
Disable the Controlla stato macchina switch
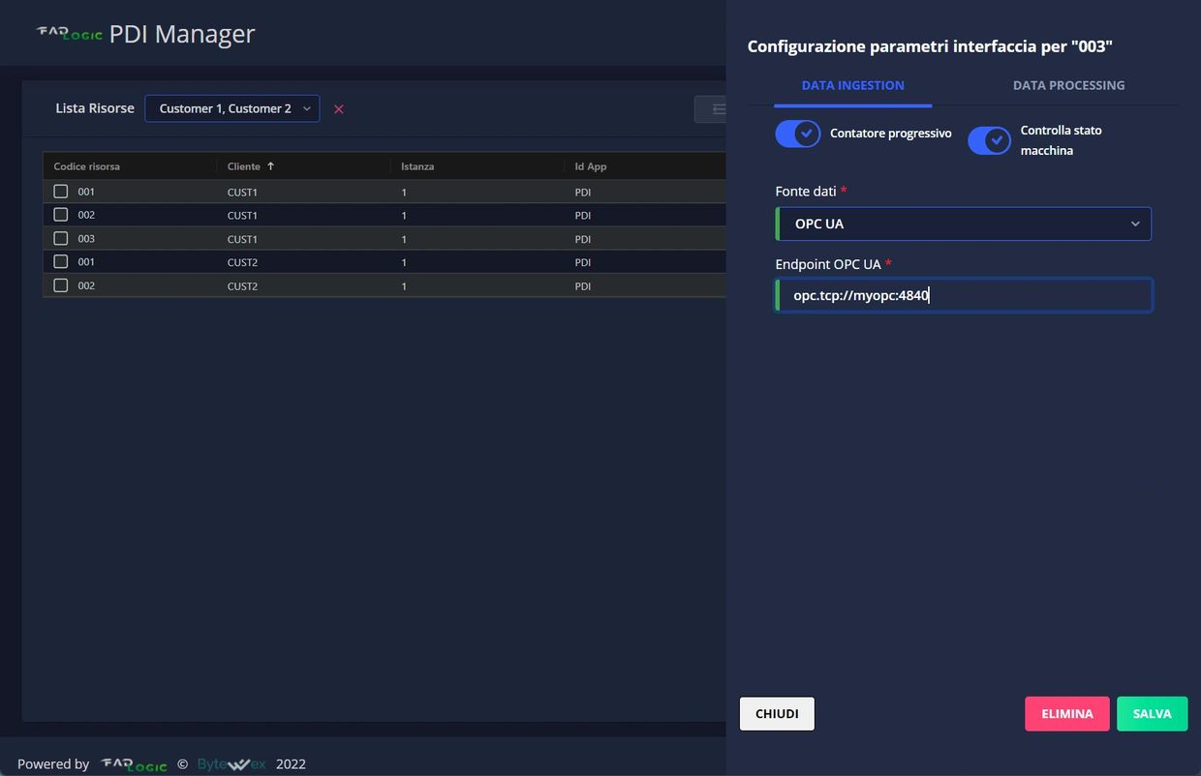click(x=990, y=140)
